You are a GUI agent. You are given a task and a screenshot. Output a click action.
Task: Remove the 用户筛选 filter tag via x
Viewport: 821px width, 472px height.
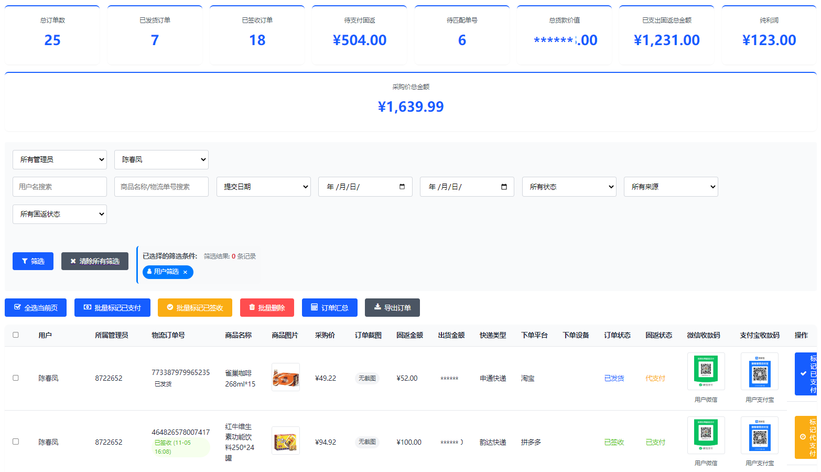coord(185,272)
